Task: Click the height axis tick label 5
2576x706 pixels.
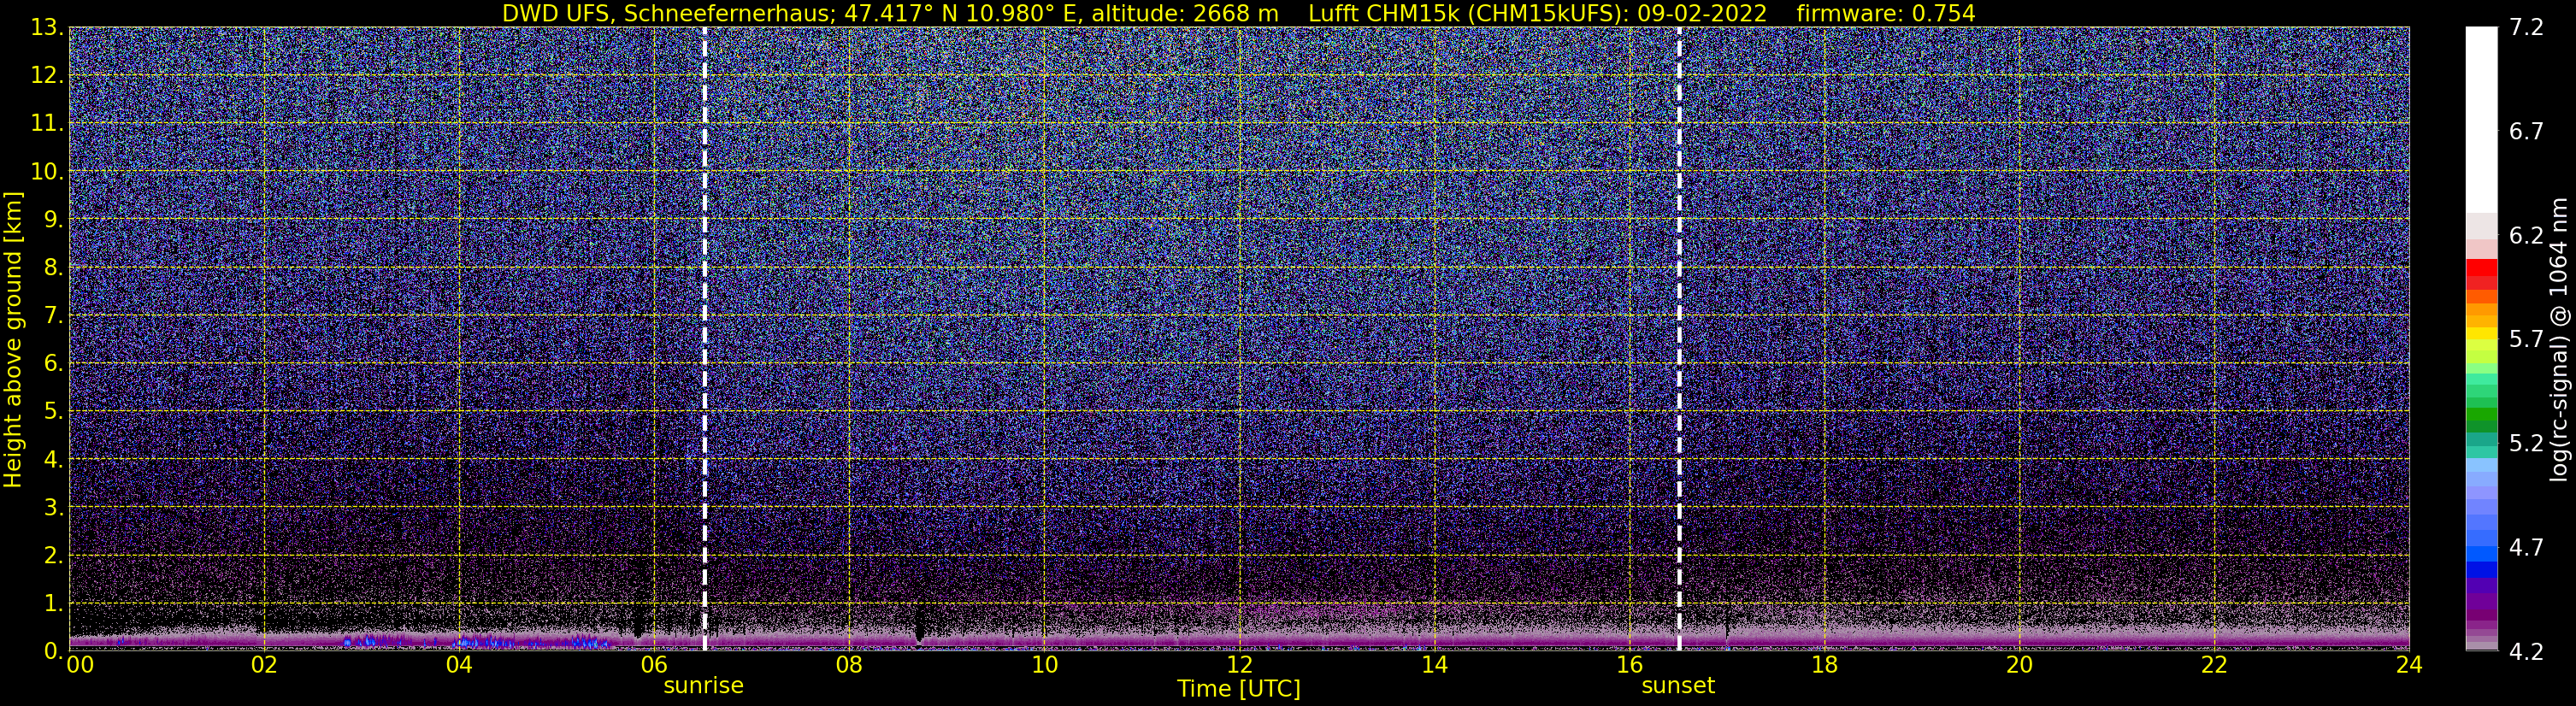Action: (x=53, y=412)
